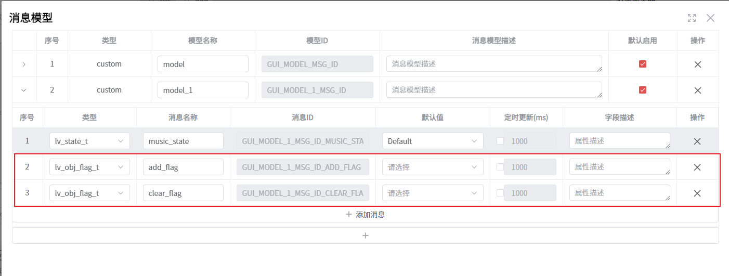Open default value dropdown for add_flag
This screenshot has height=276, width=729.
(433, 167)
